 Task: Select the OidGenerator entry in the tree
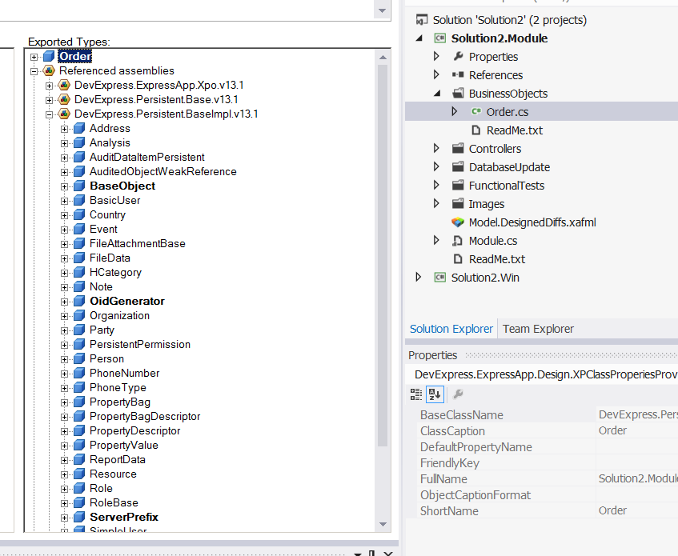126,301
